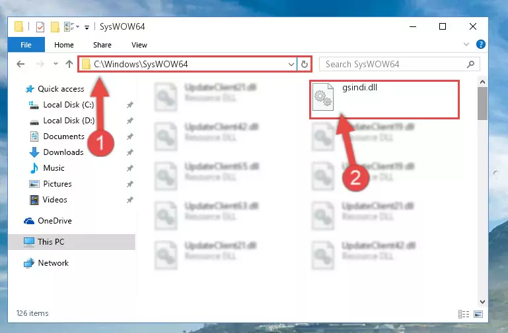Click the Search SysWOW64 field
The width and height of the screenshot is (508, 333).
click(x=399, y=64)
